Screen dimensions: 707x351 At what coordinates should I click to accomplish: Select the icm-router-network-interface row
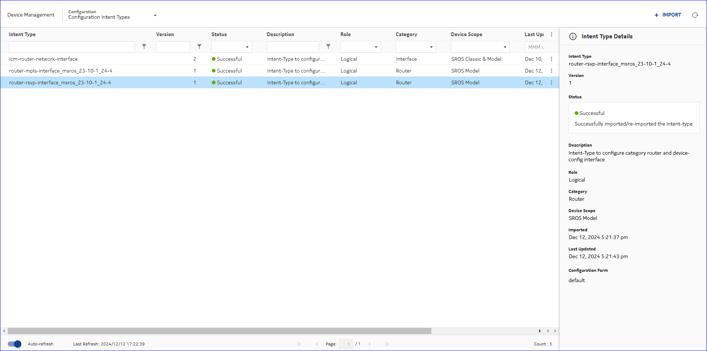coord(43,59)
